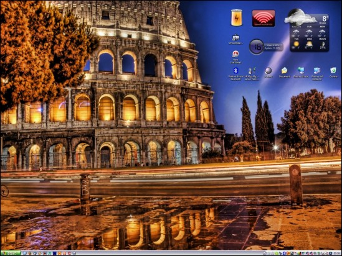Open Risorse del computer icon
Viewport: 342px width, 256px height.
[317, 74]
